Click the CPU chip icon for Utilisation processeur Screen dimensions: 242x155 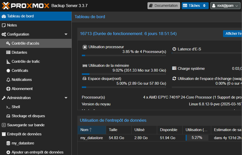pyautogui.click(x=85, y=47)
